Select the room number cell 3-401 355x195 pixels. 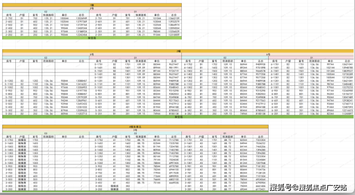pyautogui.click(x=188, y=183)
